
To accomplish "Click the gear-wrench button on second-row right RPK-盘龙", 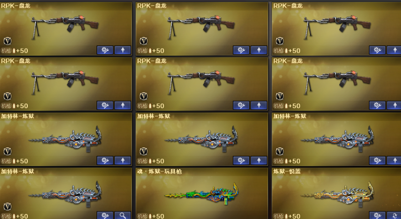I will coord(377,105).
